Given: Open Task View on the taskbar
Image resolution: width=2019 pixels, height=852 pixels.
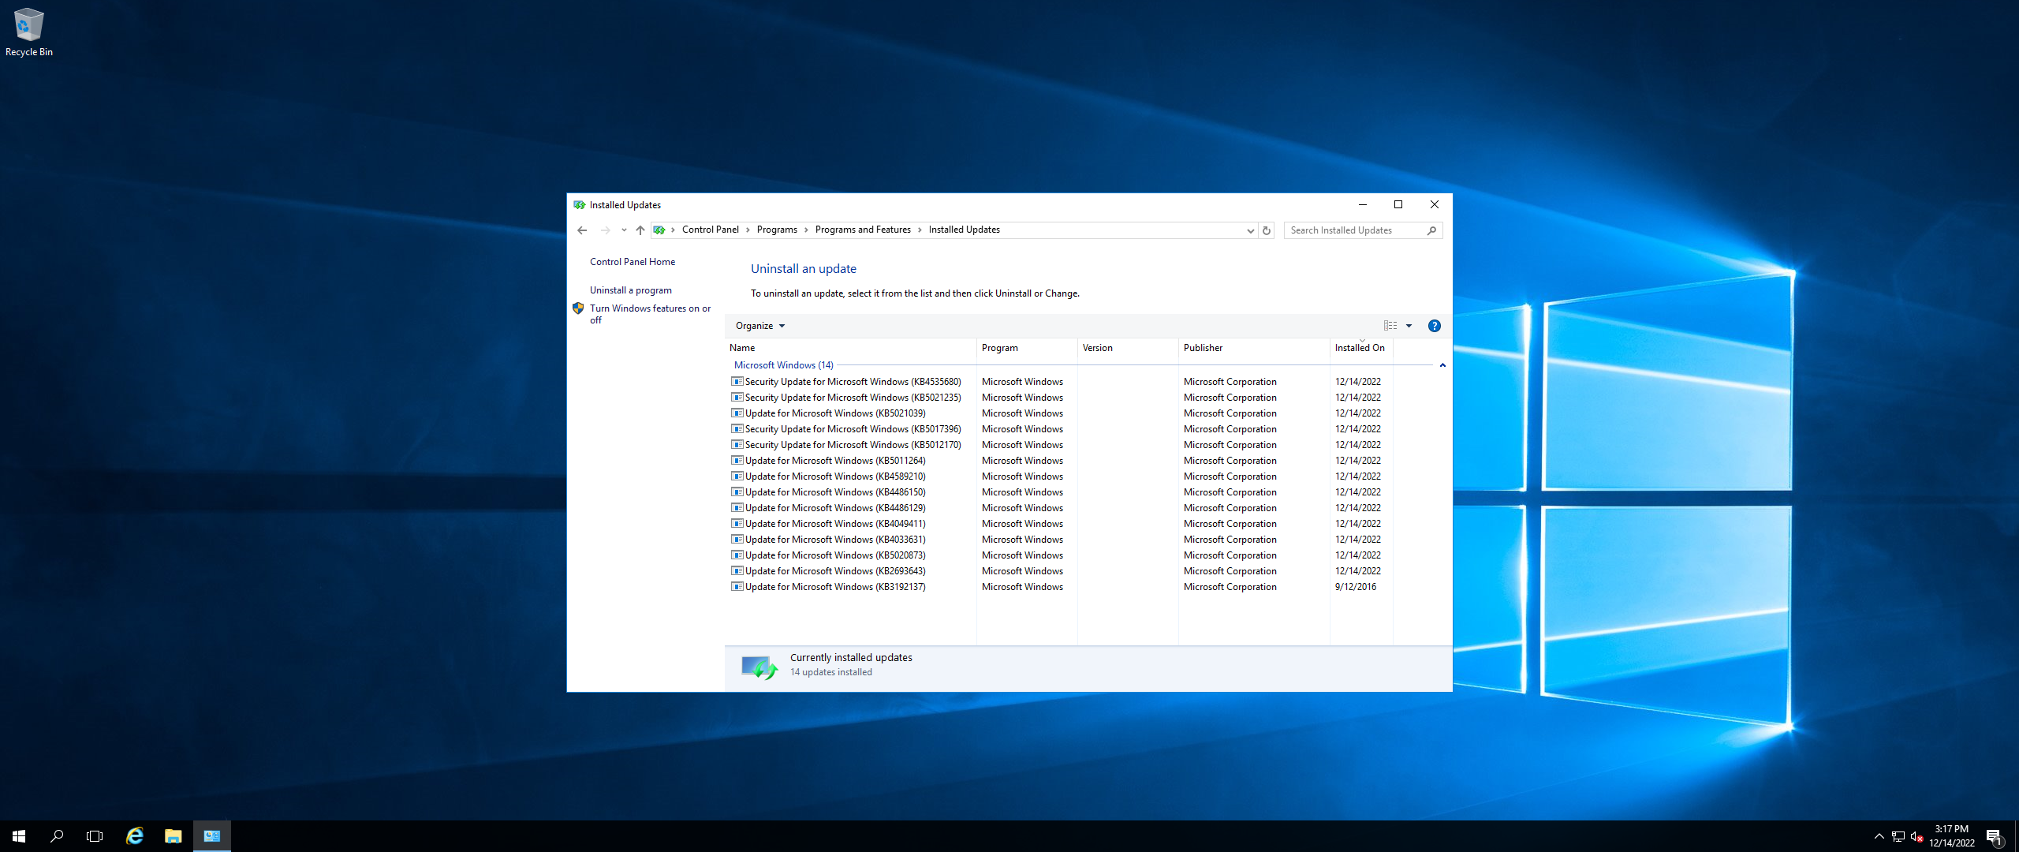Looking at the screenshot, I should click(x=95, y=836).
